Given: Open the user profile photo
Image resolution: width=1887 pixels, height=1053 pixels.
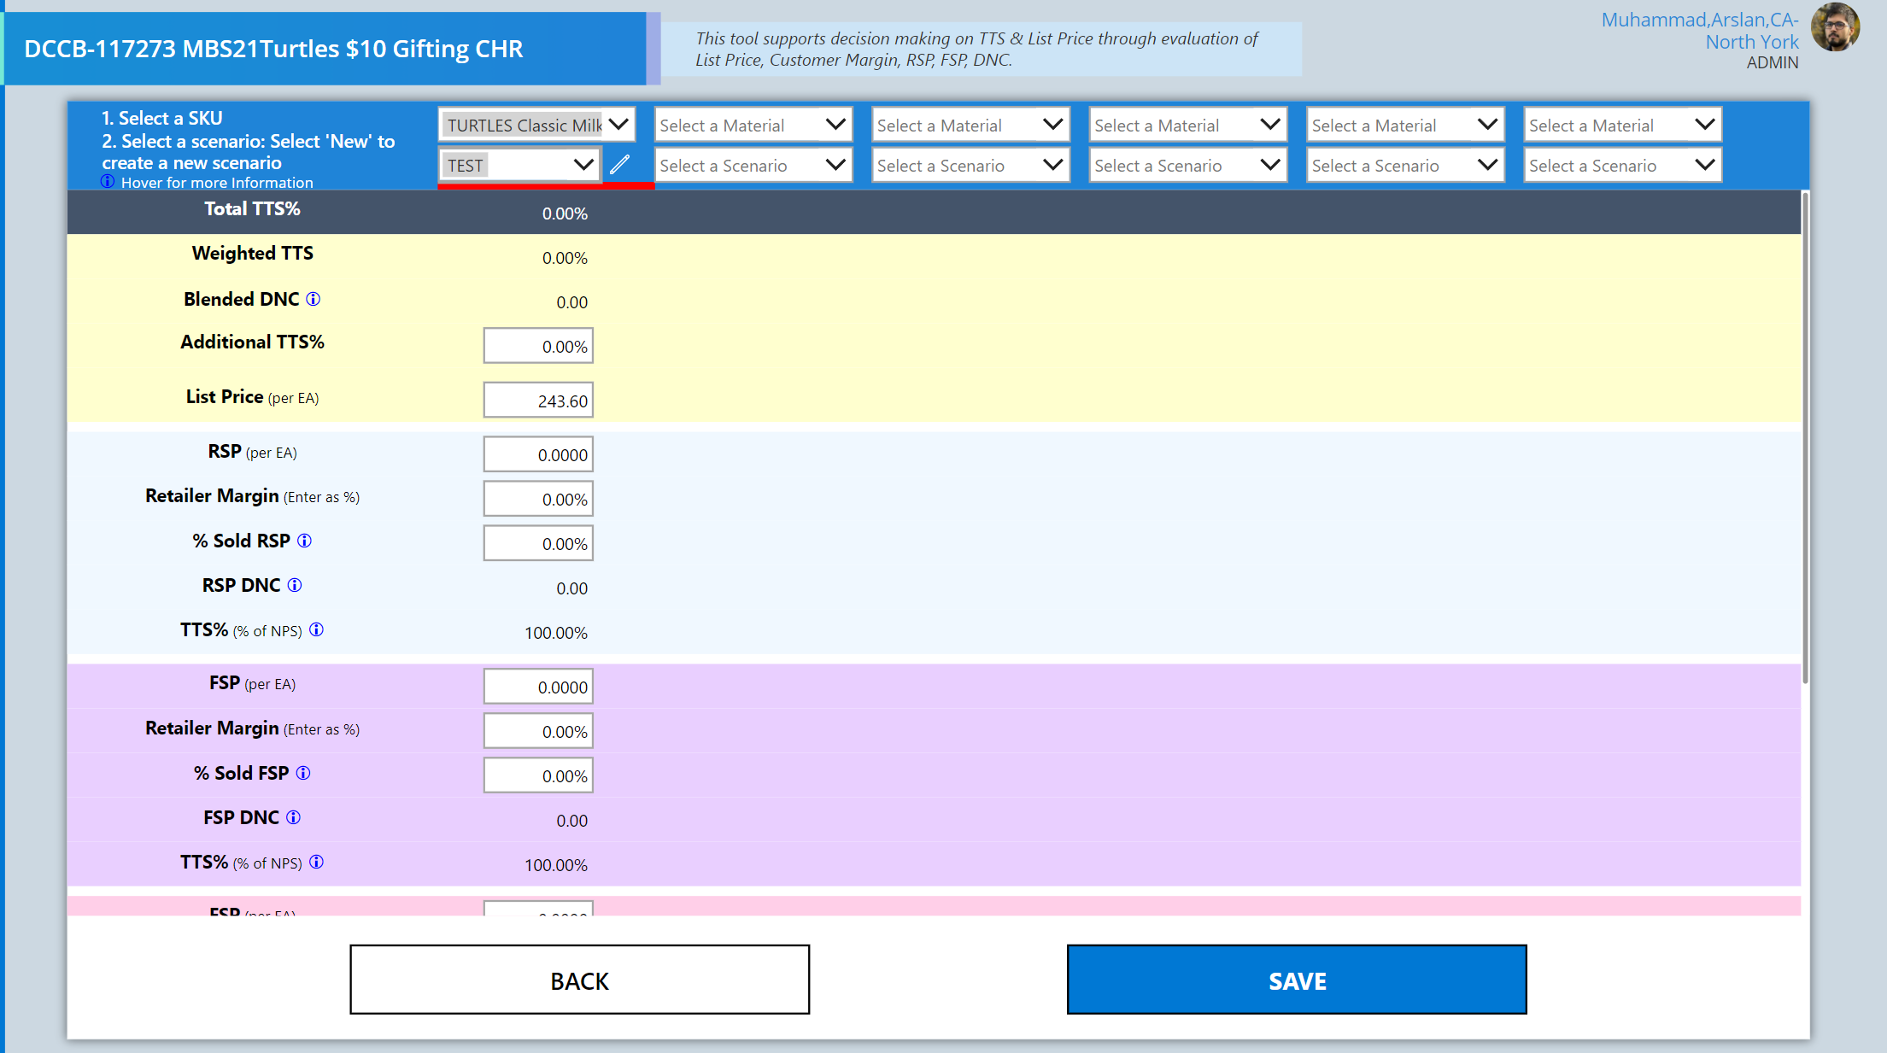Looking at the screenshot, I should [x=1834, y=27].
